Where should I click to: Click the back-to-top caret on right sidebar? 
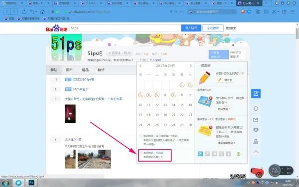(256, 152)
